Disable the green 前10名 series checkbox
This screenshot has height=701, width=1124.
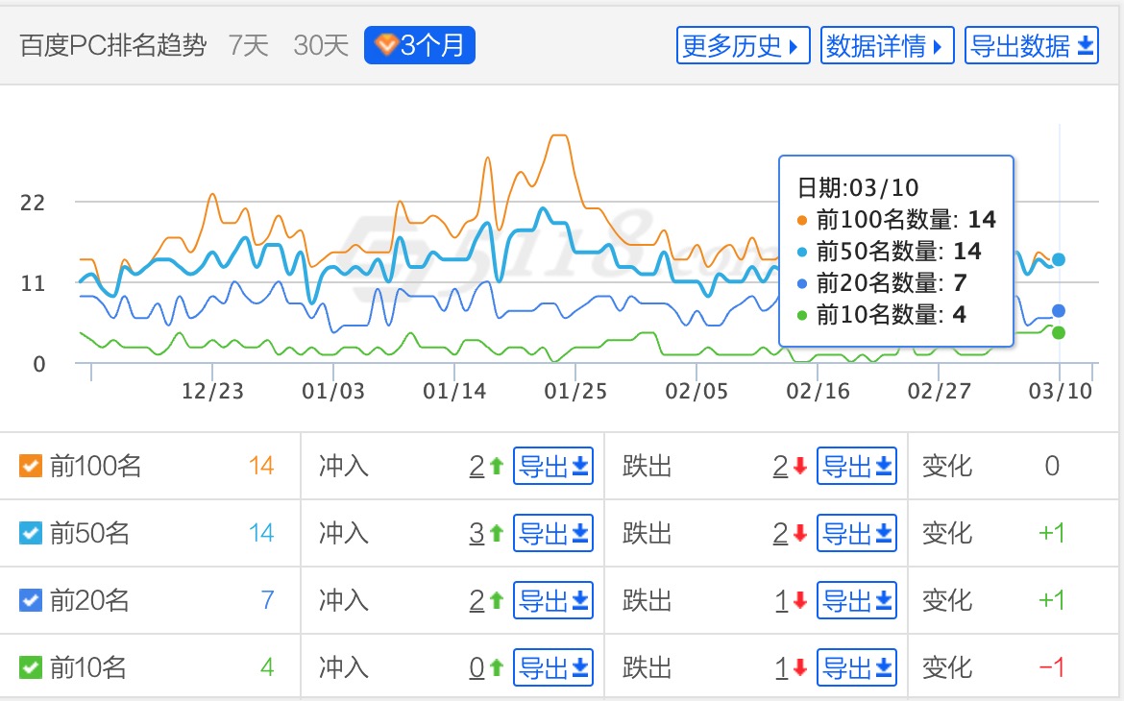point(31,667)
